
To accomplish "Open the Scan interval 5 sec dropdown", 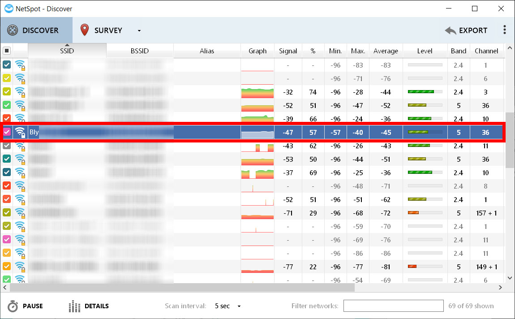I will coord(227,306).
